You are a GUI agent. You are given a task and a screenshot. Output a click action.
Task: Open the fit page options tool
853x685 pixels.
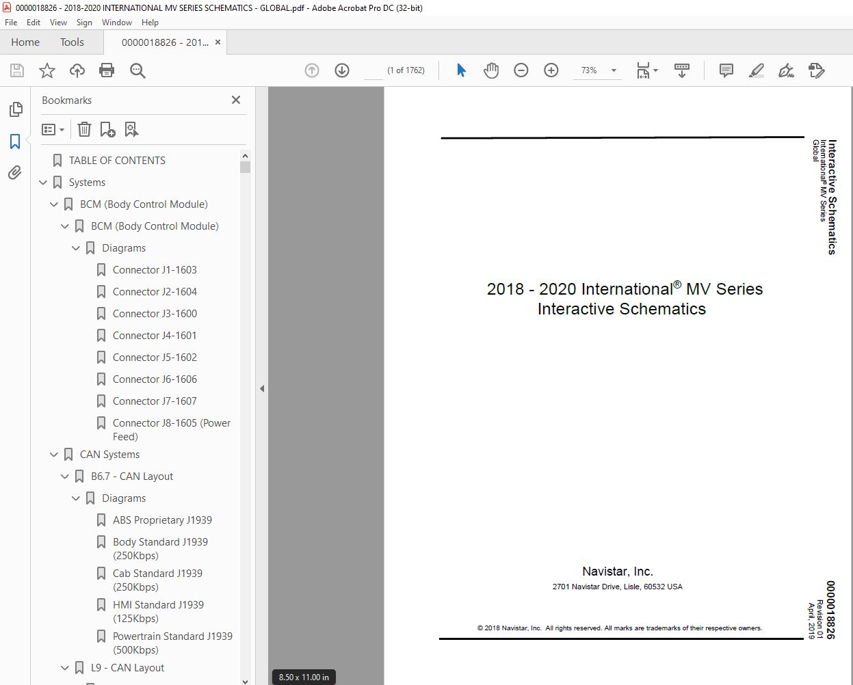click(x=646, y=70)
